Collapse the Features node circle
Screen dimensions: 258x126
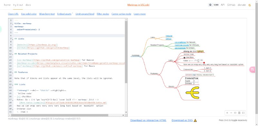[158, 75]
